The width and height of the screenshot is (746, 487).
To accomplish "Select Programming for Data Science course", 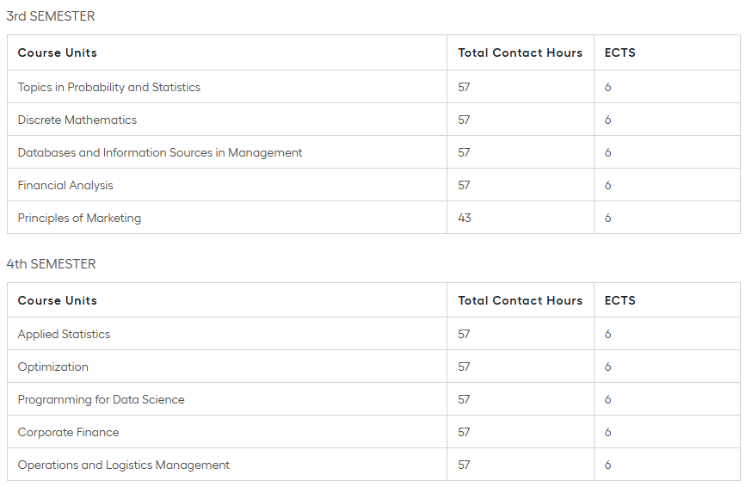I will coord(101,399).
